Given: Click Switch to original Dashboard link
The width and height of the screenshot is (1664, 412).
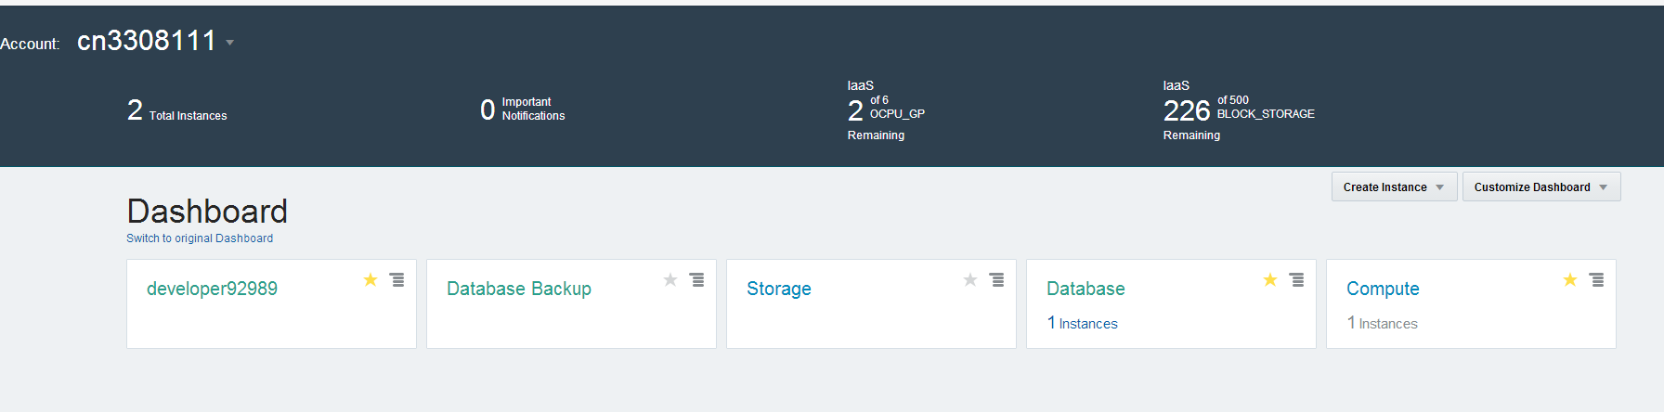Looking at the screenshot, I should (200, 238).
